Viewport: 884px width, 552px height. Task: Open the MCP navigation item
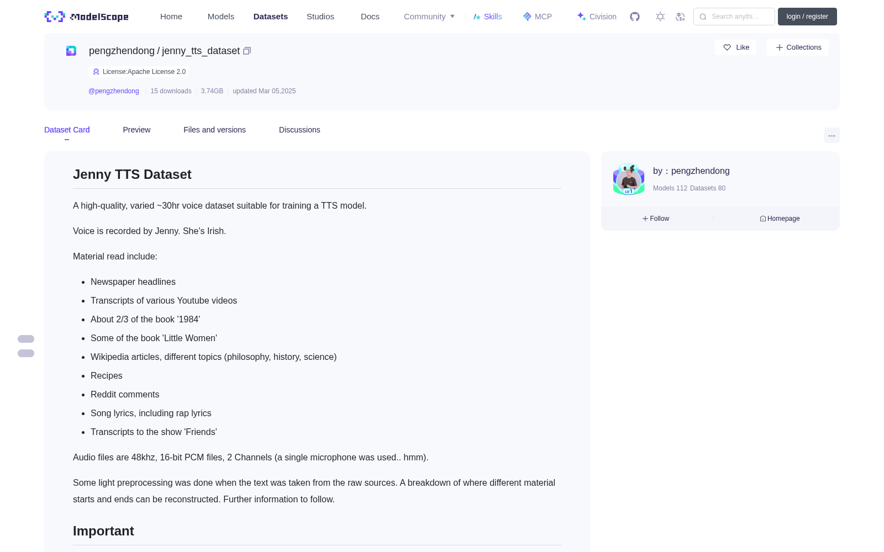pos(537,17)
